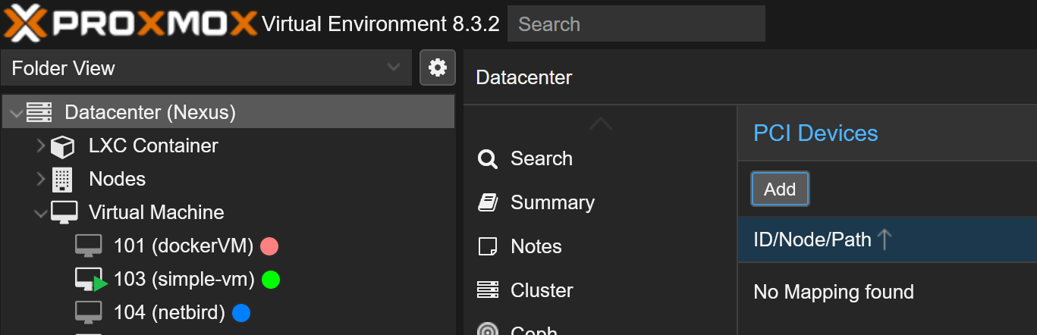Click the Virtual Machine monitor icon
The height and width of the screenshot is (335, 1037).
64,213
